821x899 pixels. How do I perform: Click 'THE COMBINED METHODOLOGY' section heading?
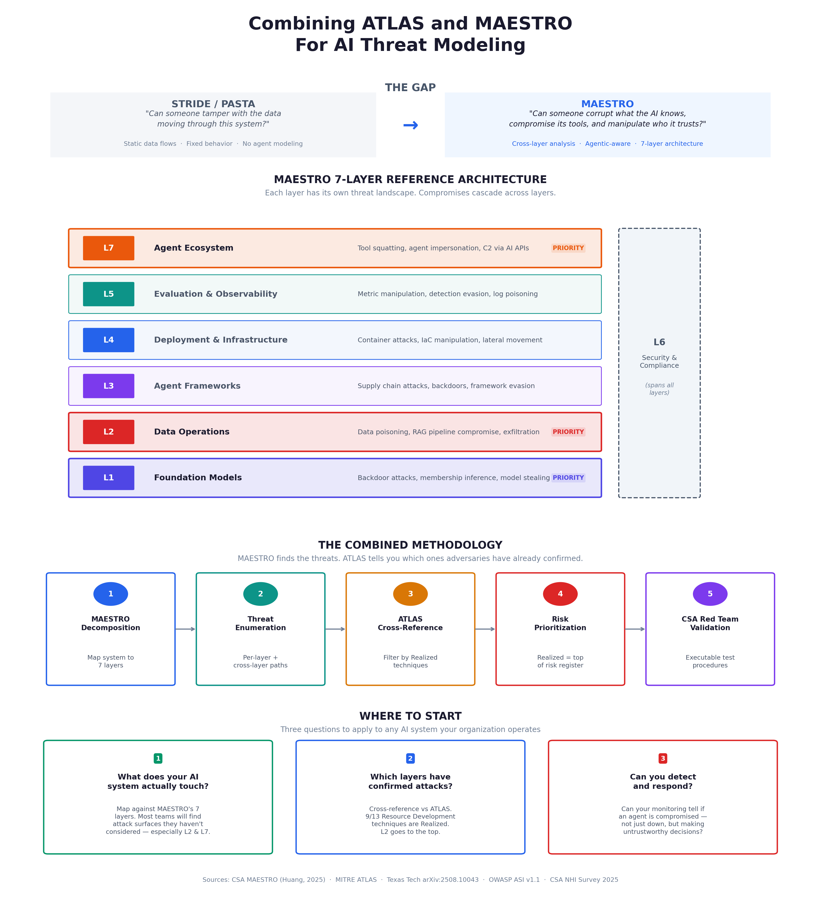point(410,545)
